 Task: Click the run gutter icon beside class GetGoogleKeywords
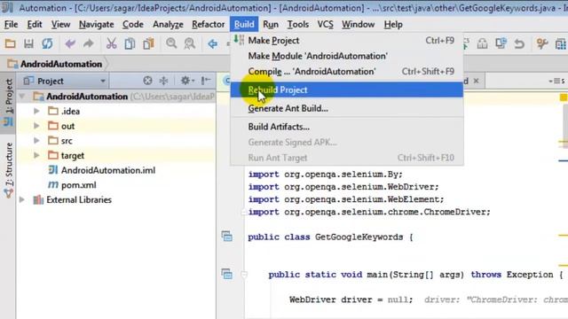[227, 237]
